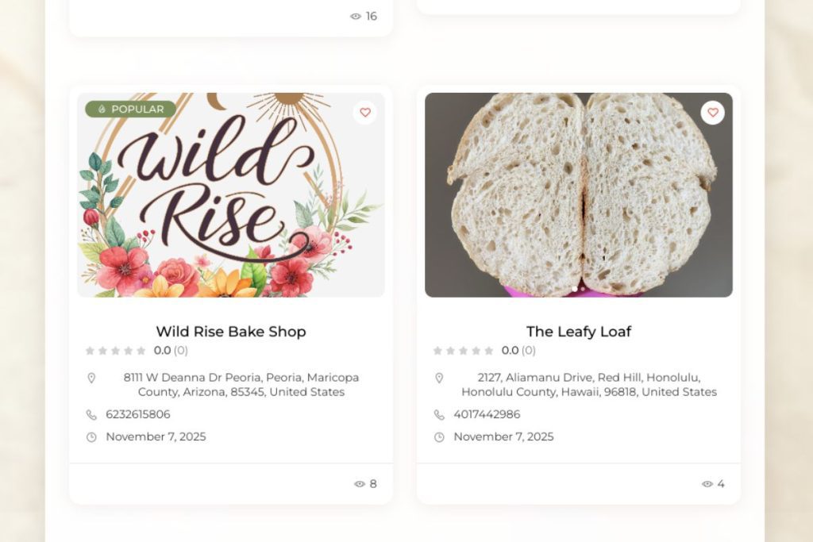Open the 8111 W Deanna Dr Peoria address
Screen dimensions: 813x542
point(241,384)
